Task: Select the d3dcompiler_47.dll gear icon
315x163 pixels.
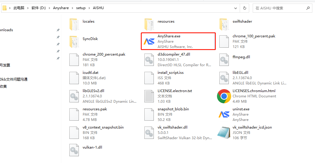Action: click(x=149, y=60)
